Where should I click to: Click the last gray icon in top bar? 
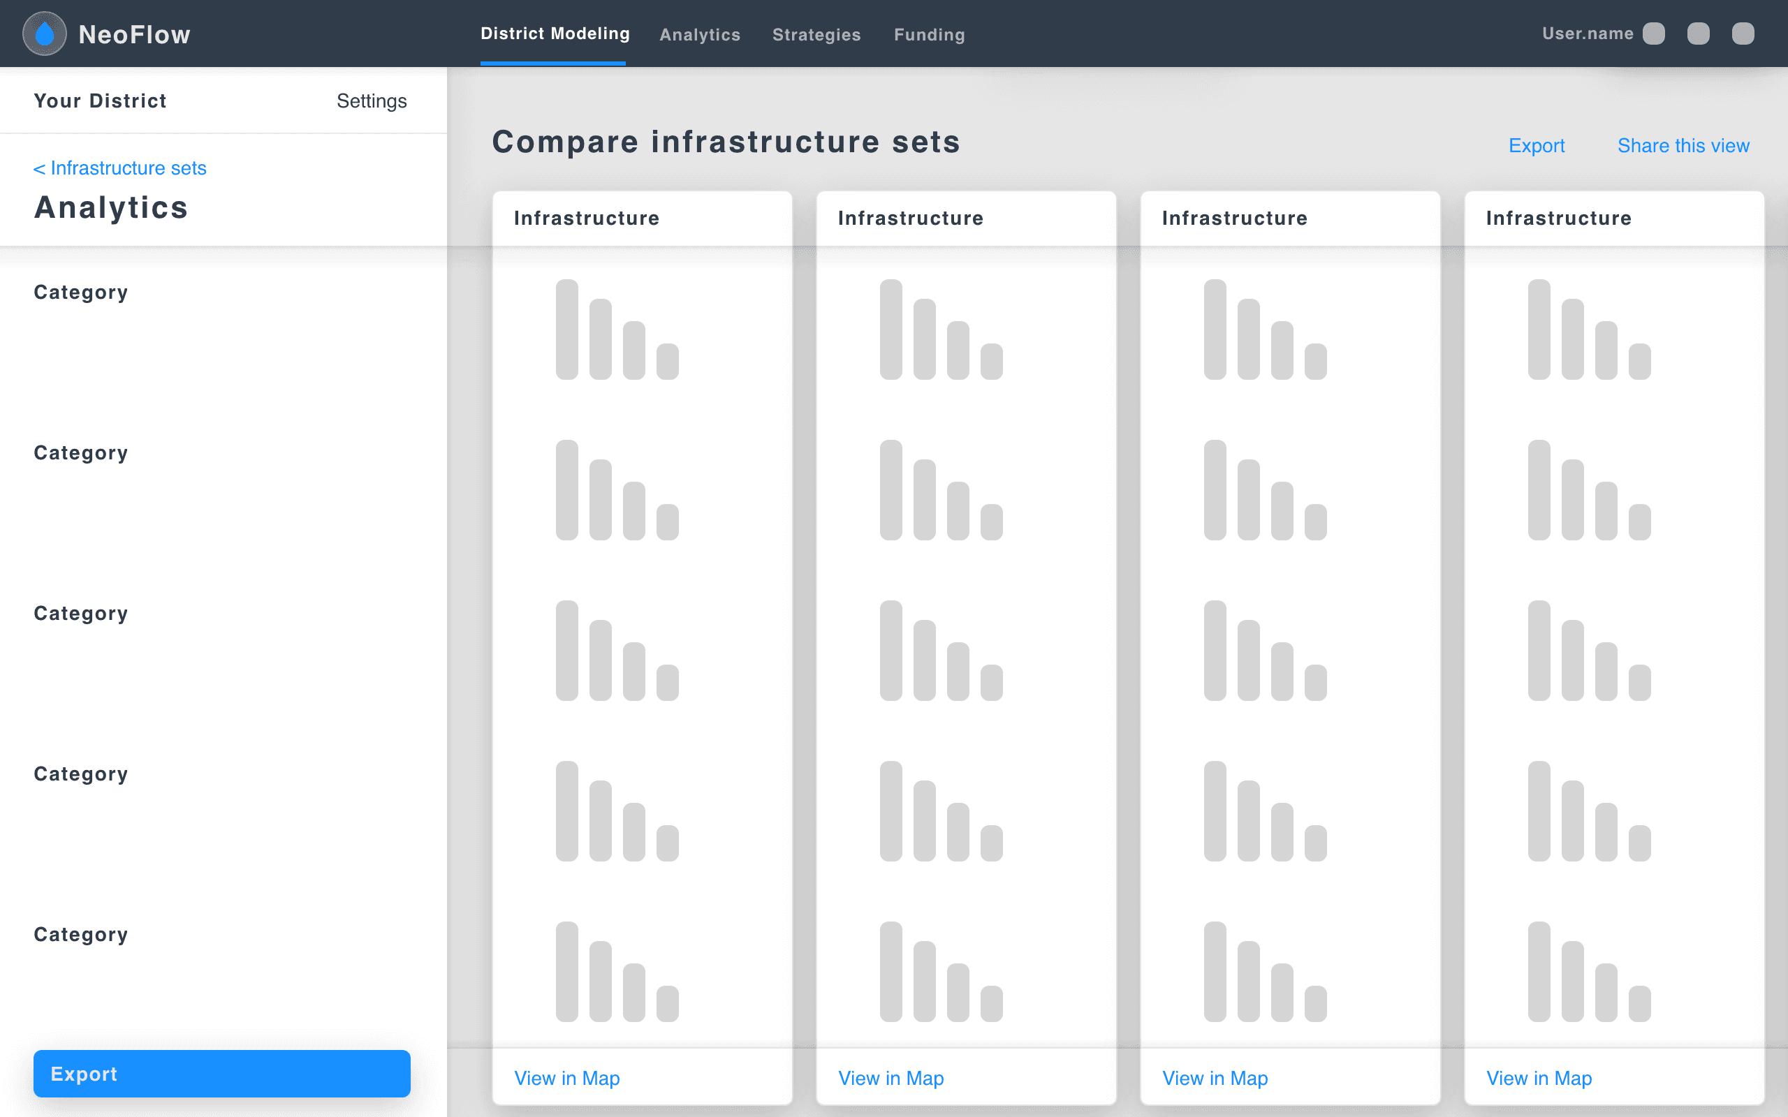[1743, 34]
